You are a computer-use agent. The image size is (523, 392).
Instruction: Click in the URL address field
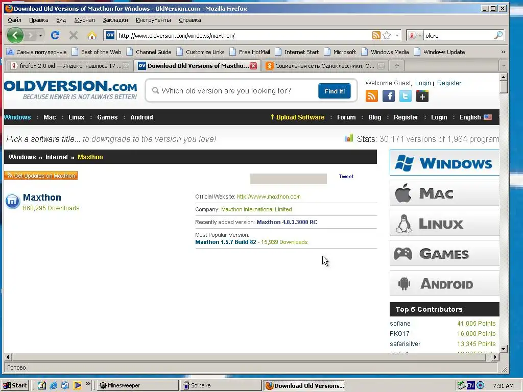point(244,35)
